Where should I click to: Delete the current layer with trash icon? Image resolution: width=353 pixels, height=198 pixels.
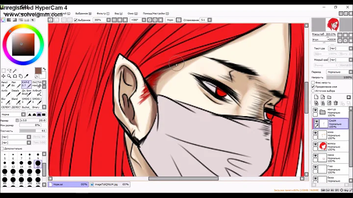pos(336,103)
